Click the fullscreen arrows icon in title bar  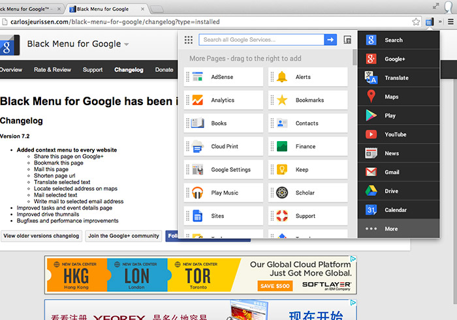click(435, 6)
